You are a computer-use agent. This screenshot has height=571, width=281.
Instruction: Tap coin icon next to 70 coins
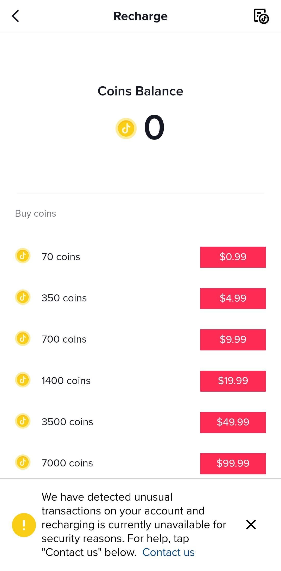(23, 256)
